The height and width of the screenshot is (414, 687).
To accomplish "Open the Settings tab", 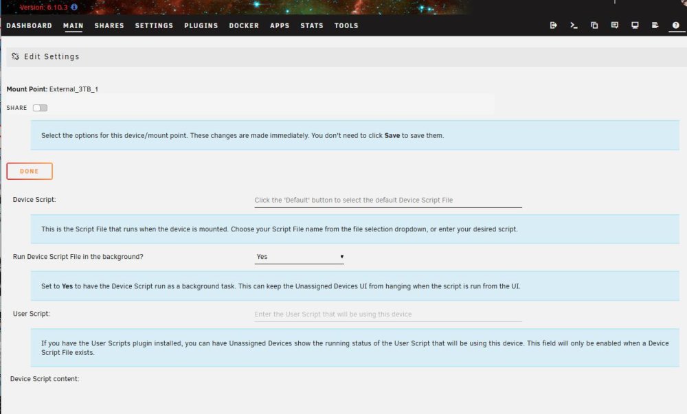I will click(x=154, y=26).
